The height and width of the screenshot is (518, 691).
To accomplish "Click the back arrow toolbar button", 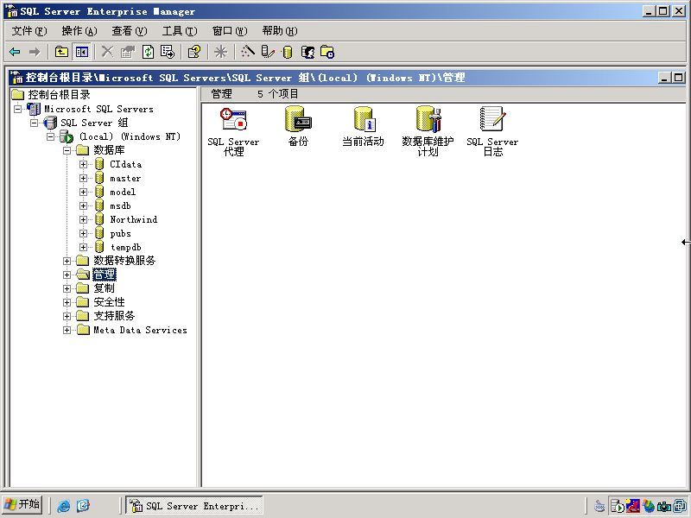I will click(15, 52).
